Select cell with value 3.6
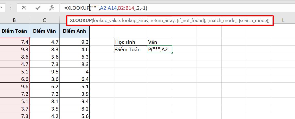Viewport: 295px width, 119px height. tap(44, 79)
